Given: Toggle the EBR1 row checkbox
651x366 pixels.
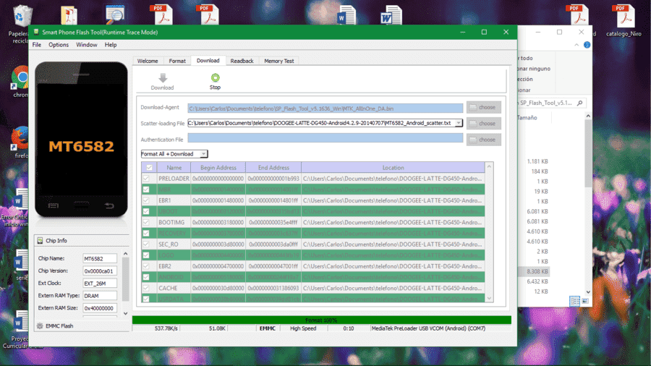Looking at the screenshot, I should click(146, 200).
